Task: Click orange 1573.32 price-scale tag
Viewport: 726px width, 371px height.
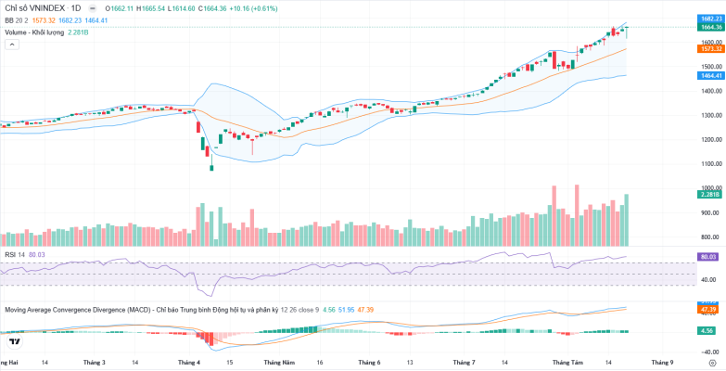Action: coord(711,48)
